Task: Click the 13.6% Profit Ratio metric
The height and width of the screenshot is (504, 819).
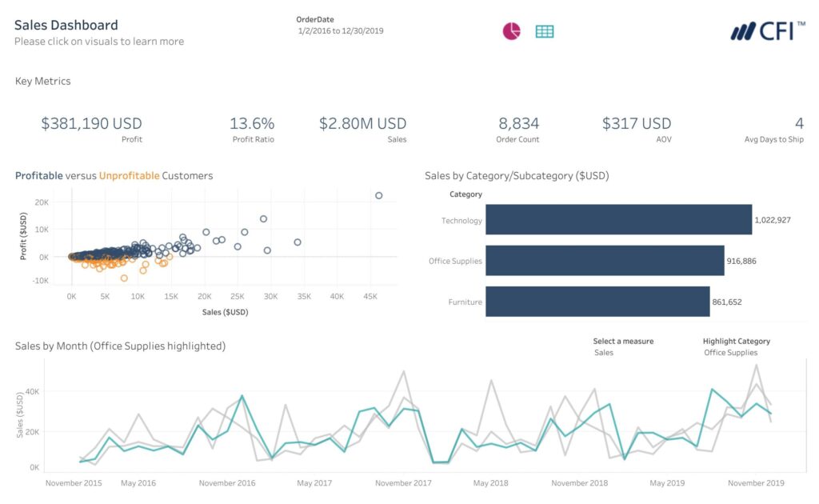Action: tap(252, 123)
